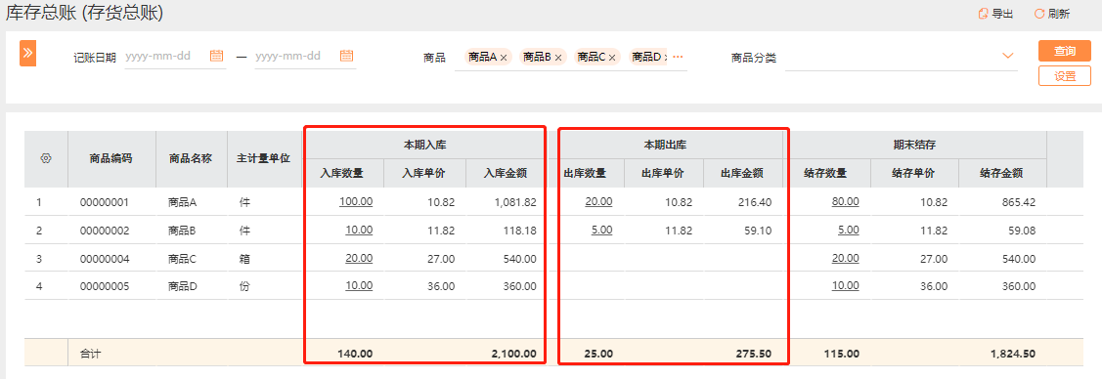This screenshot has width=1102, height=379.
Task: Remove the 商品A tag
Action: [x=504, y=58]
